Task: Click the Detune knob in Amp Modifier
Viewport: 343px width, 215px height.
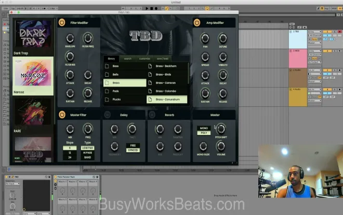Action: click(x=222, y=38)
